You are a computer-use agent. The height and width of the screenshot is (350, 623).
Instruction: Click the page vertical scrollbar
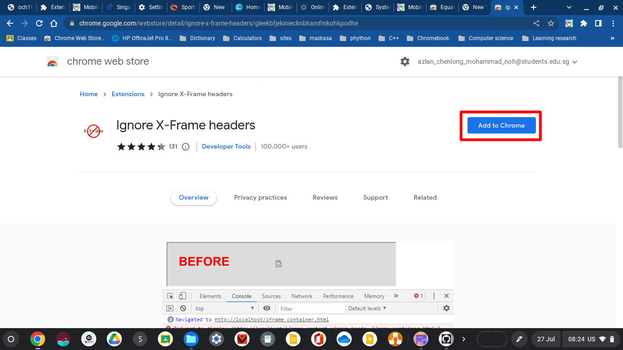pos(620,112)
